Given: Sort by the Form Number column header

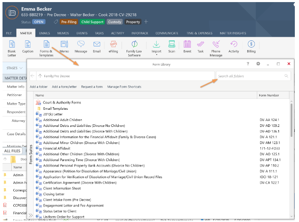Looking at the screenshot, I should tap(273, 95).
